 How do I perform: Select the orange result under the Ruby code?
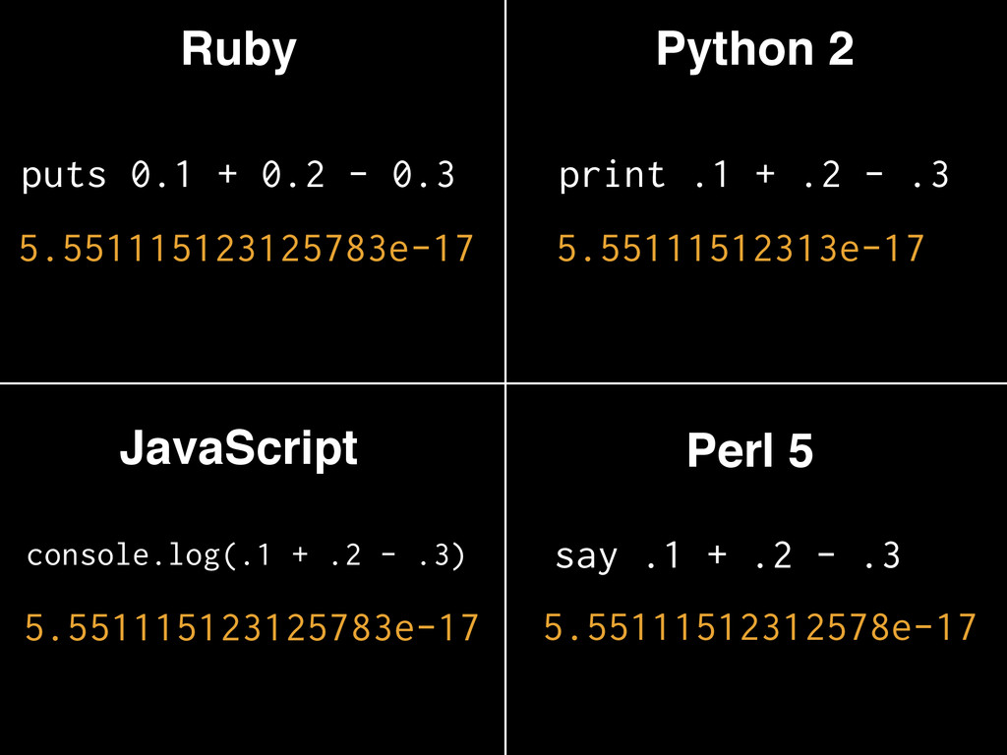coord(246,250)
